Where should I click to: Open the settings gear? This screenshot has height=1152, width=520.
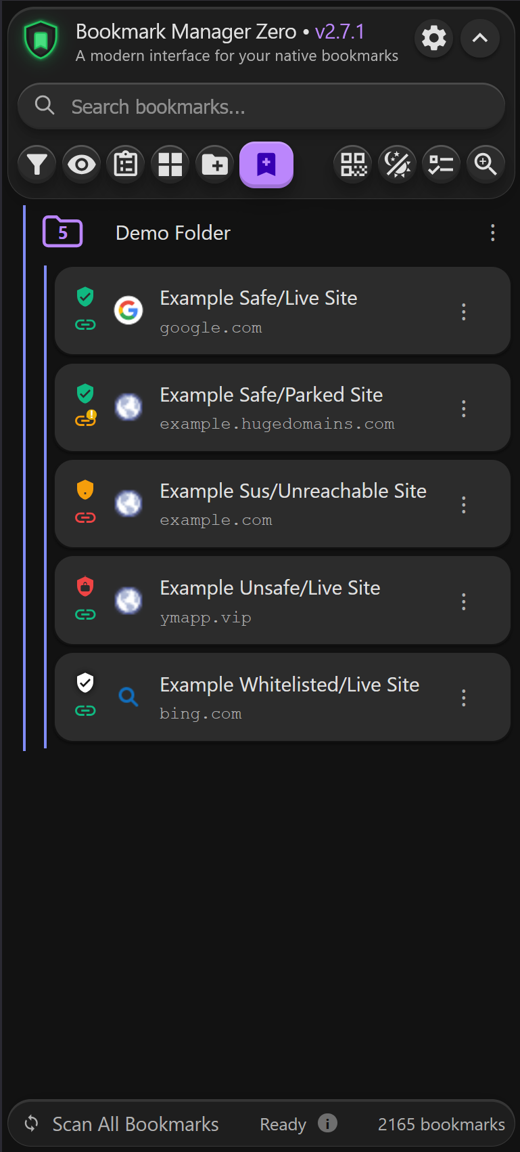(433, 39)
